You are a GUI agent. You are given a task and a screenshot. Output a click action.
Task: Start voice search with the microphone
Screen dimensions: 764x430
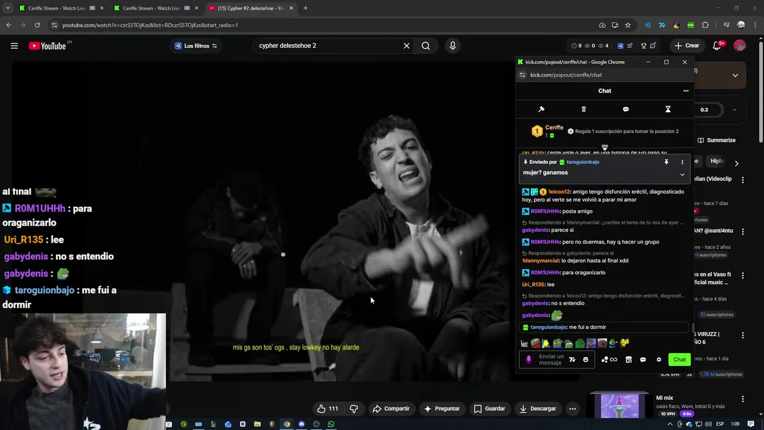pyautogui.click(x=452, y=45)
